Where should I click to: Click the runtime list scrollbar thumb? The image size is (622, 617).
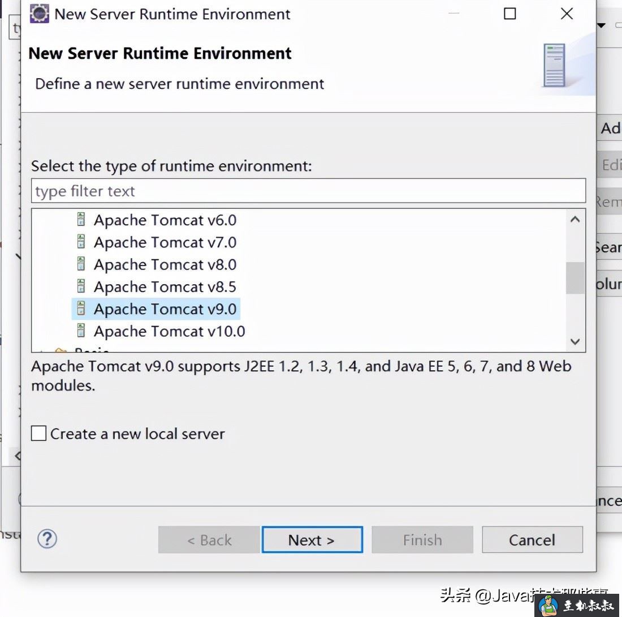[x=575, y=278]
